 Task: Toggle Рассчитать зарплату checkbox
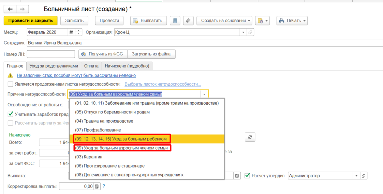[10, 123]
